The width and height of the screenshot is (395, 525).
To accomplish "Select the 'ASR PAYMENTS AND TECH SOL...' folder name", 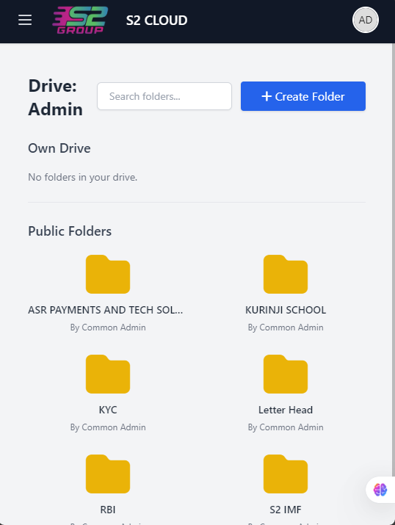I will (106, 310).
